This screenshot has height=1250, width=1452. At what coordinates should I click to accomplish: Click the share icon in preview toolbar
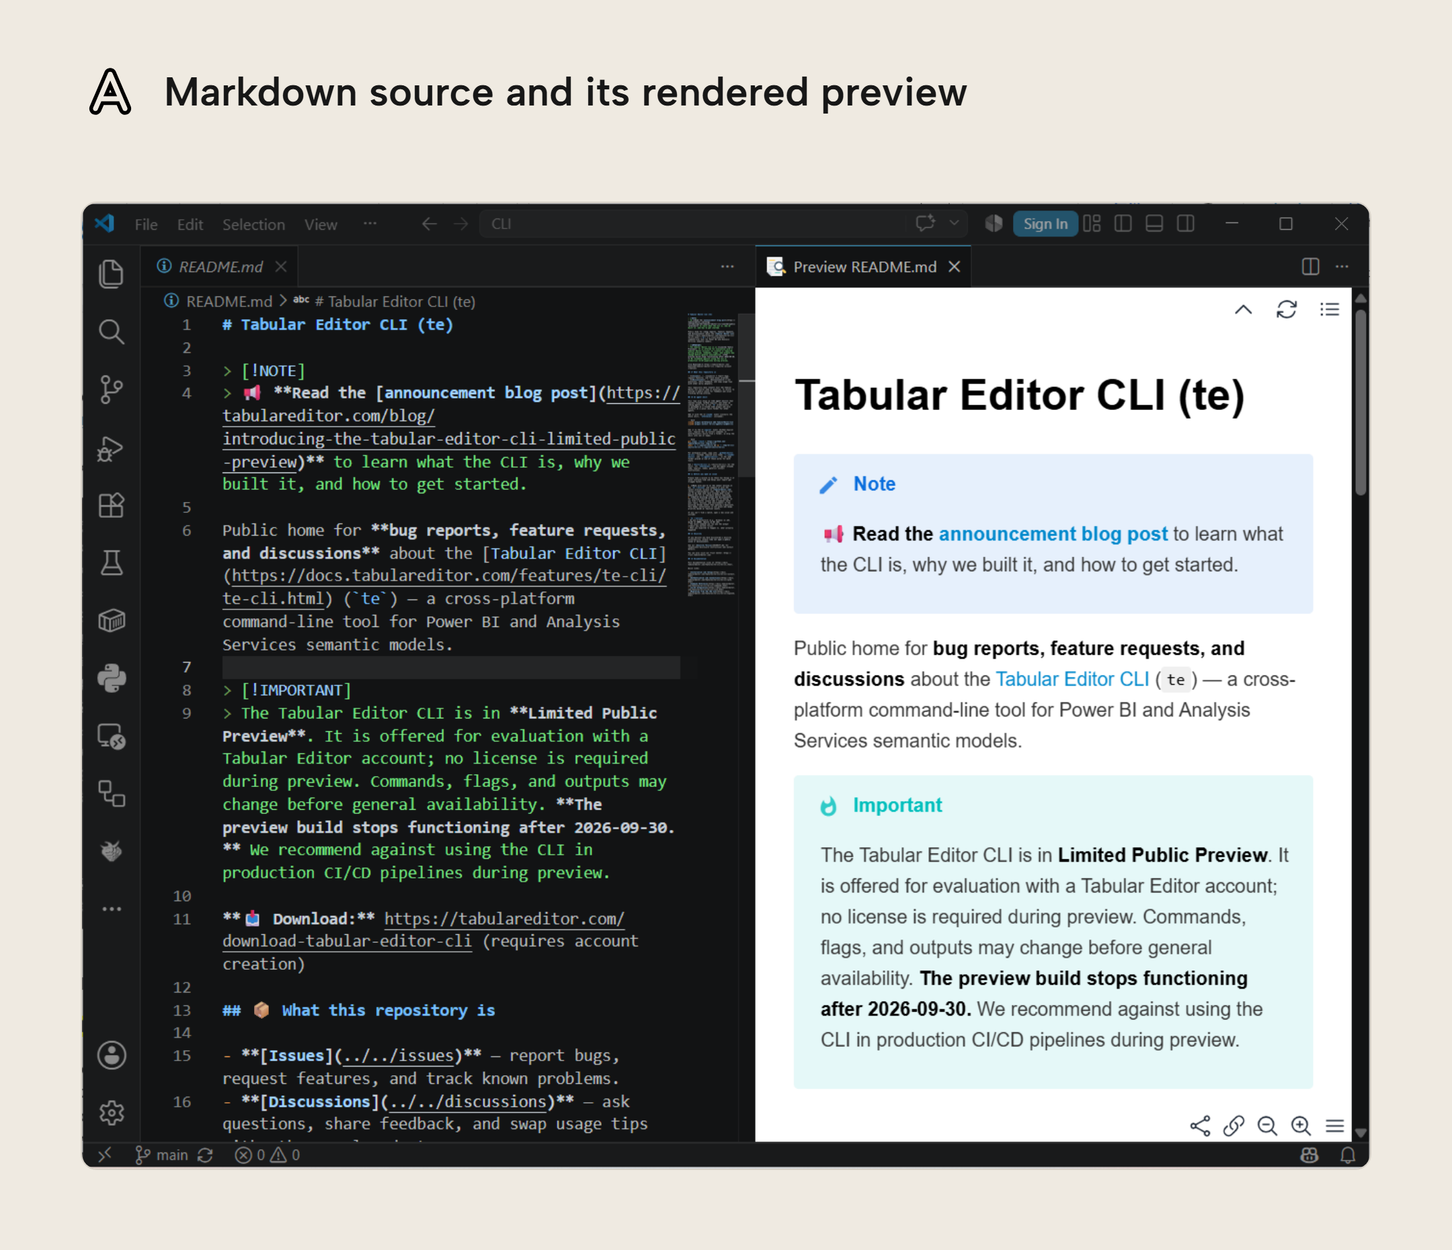pyautogui.click(x=1200, y=1126)
